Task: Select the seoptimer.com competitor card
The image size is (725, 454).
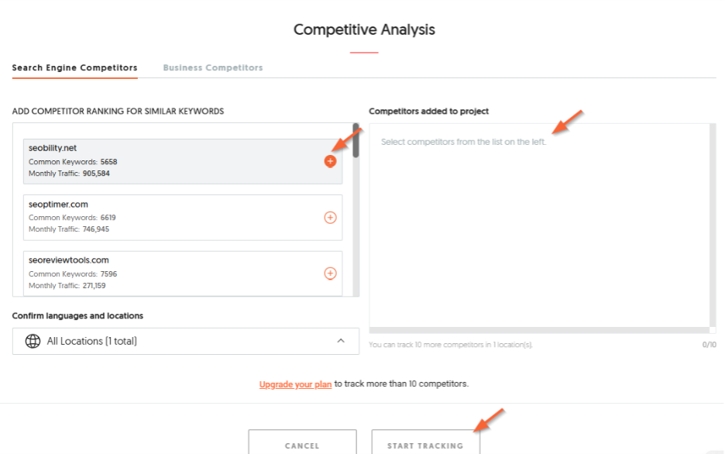Action: pos(183,217)
